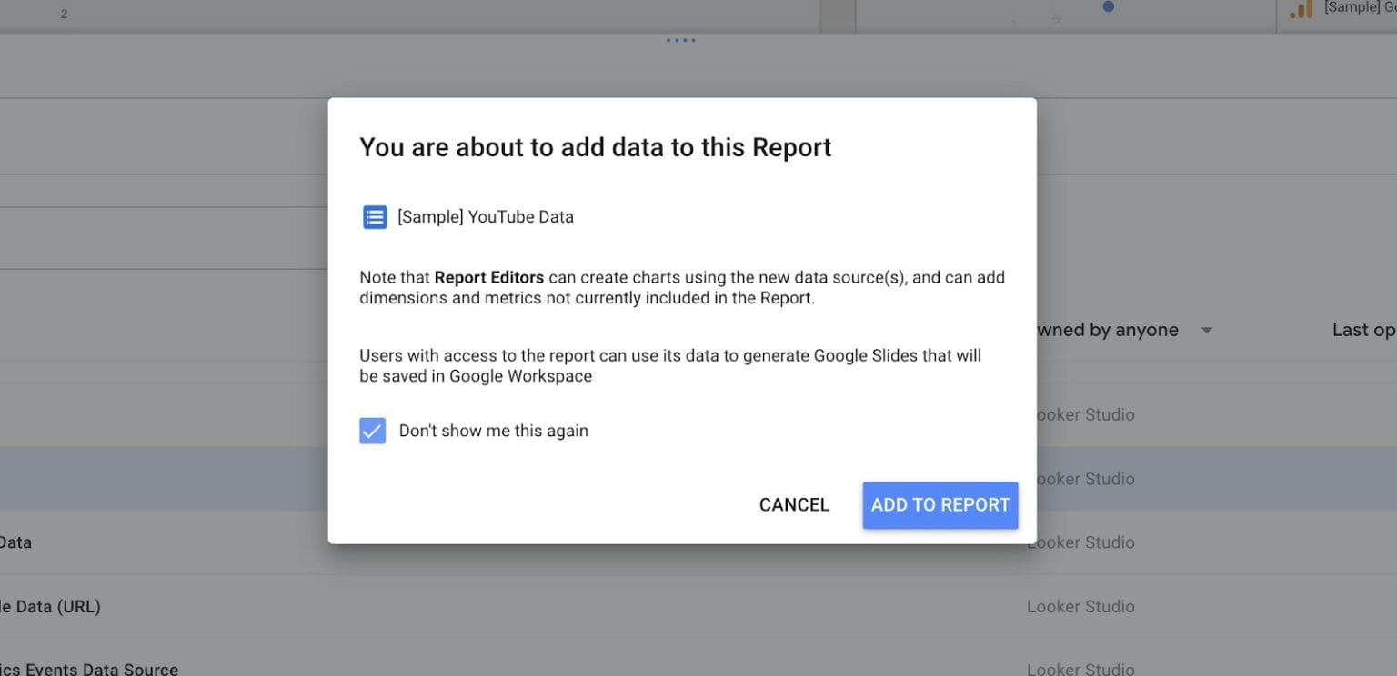Select the Looker Studio label on the first row
The image size is (1397, 676).
[x=1080, y=414]
